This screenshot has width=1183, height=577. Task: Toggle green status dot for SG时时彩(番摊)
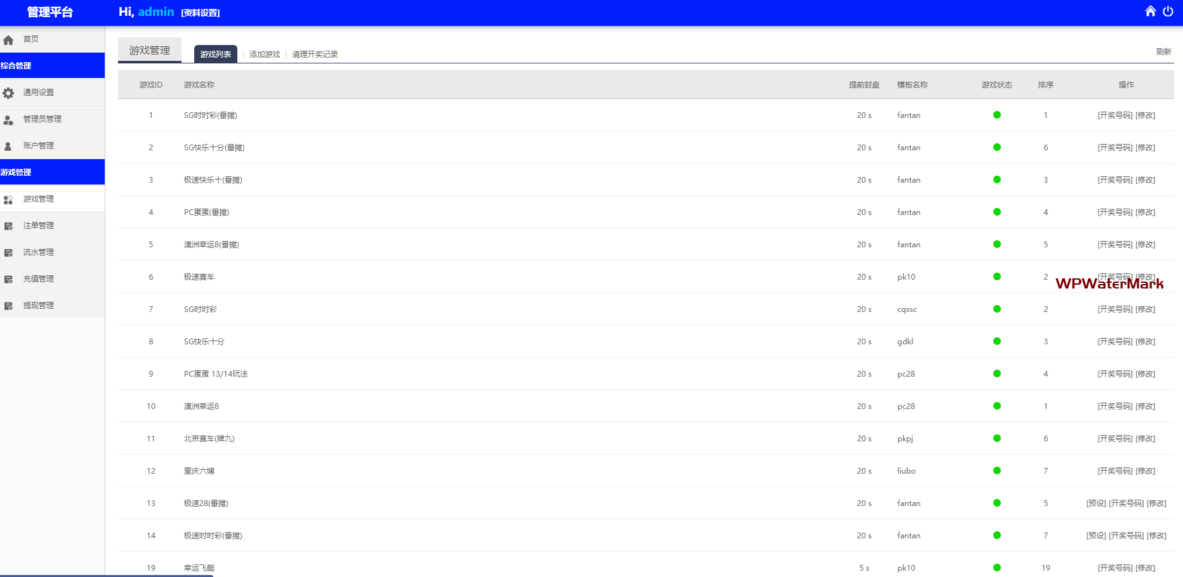pos(996,115)
